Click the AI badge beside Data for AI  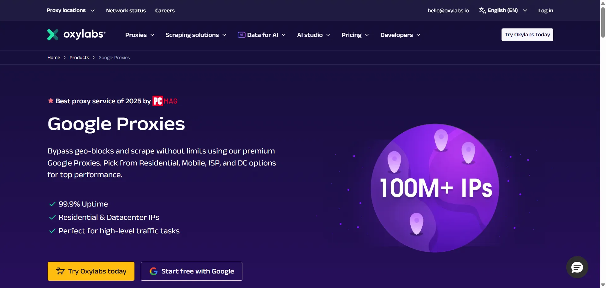click(241, 35)
